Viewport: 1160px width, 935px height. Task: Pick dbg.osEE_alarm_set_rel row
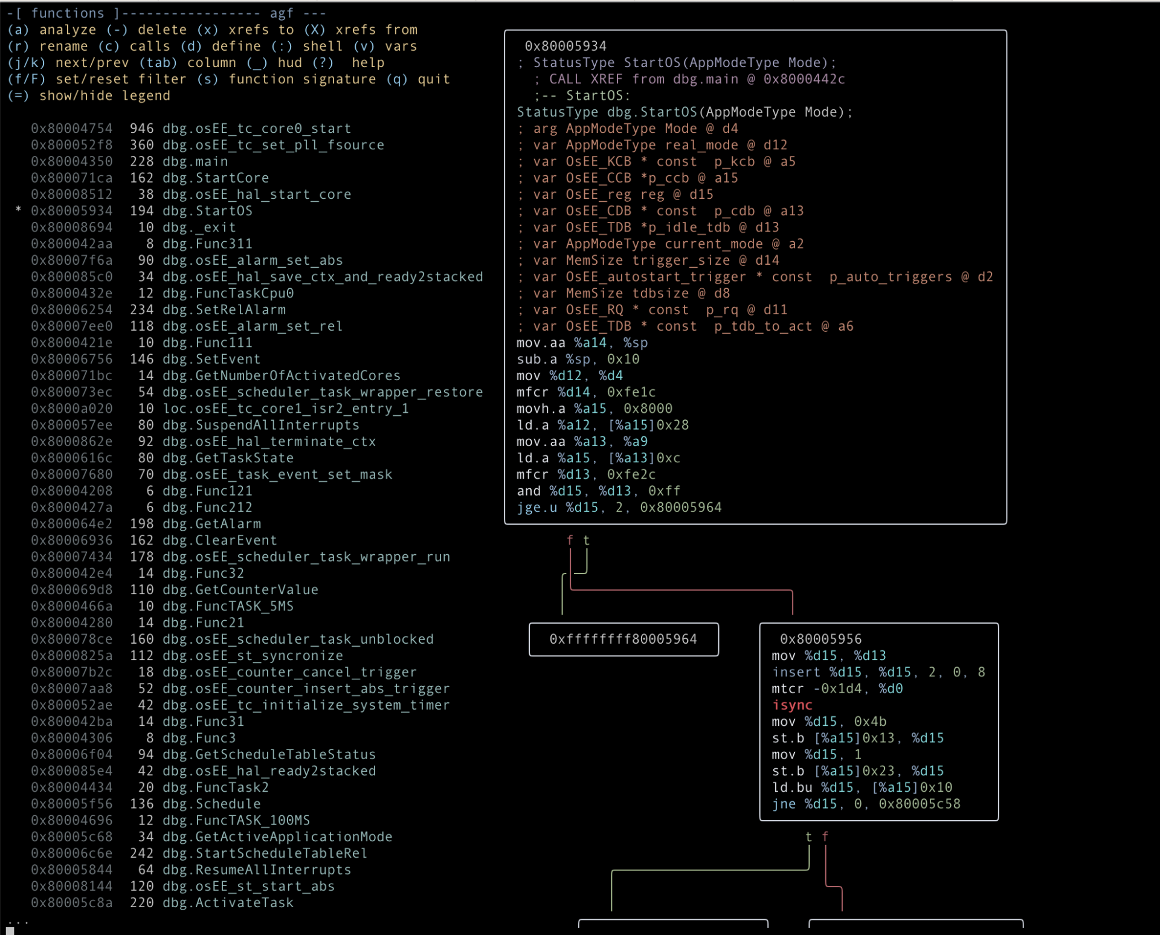click(187, 326)
